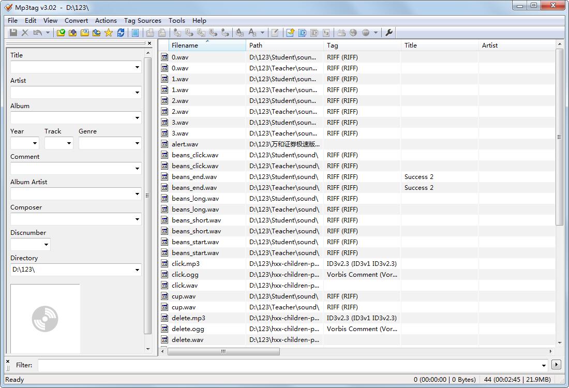Screen dimensions: 569x388
Task: Click the Filter apply arrow button
Action: point(556,364)
